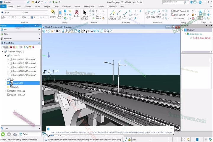213x142 pixels.
Task: Click View Previous arrow icon
Action: coord(95,31)
